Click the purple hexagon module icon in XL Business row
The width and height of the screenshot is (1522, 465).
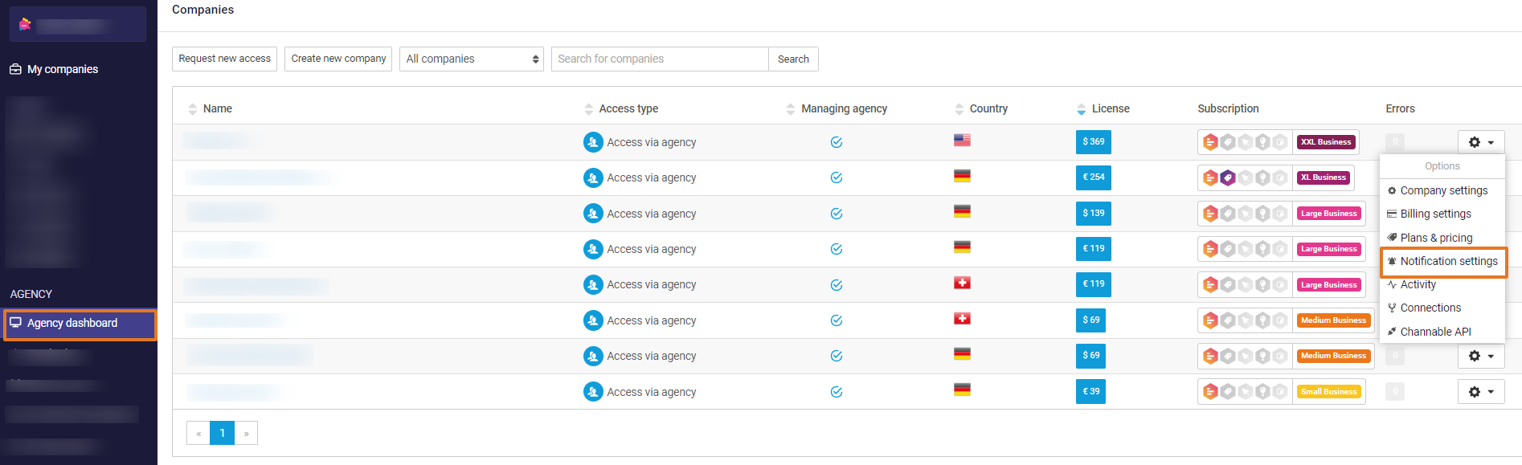click(1228, 177)
